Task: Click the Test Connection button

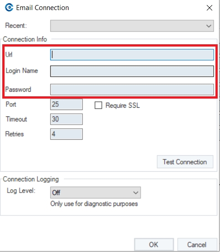Action: [x=185, y=162]
